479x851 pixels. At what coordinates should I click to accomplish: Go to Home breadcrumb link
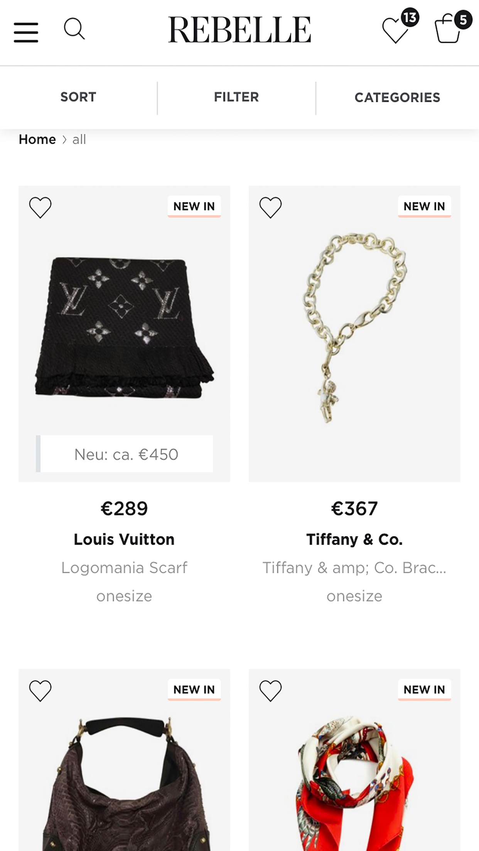click(x=37, y=139)
